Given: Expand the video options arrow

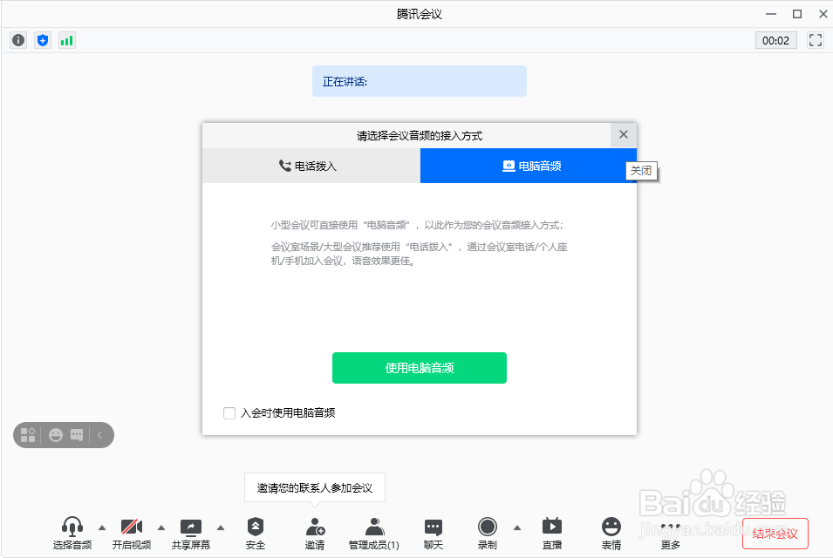Looking at the screenshot, I should coord(161,527).
